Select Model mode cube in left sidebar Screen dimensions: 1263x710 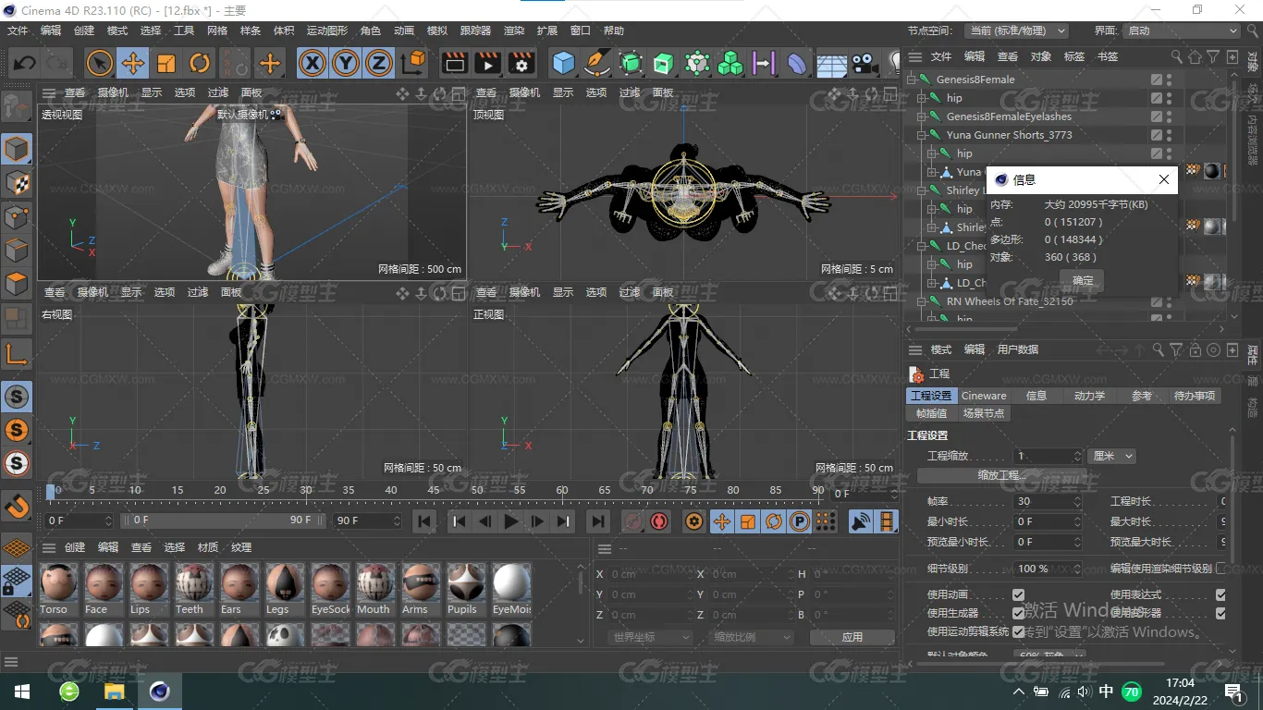[17, 150]
